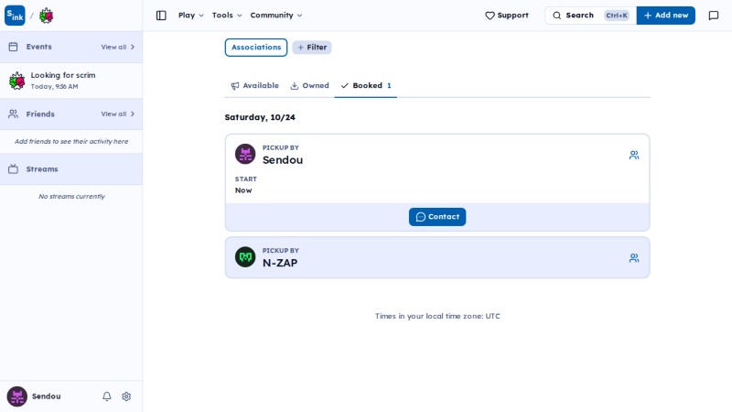Open the Streams TV icon
The image size is (732, 412).
(x=13, y=169)
